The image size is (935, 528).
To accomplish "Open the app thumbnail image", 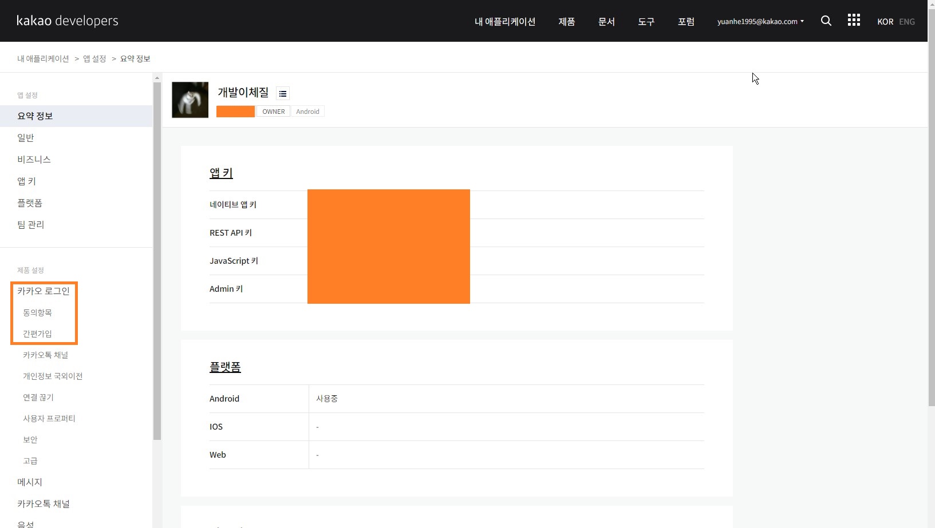I will click(x=190, y=100).
